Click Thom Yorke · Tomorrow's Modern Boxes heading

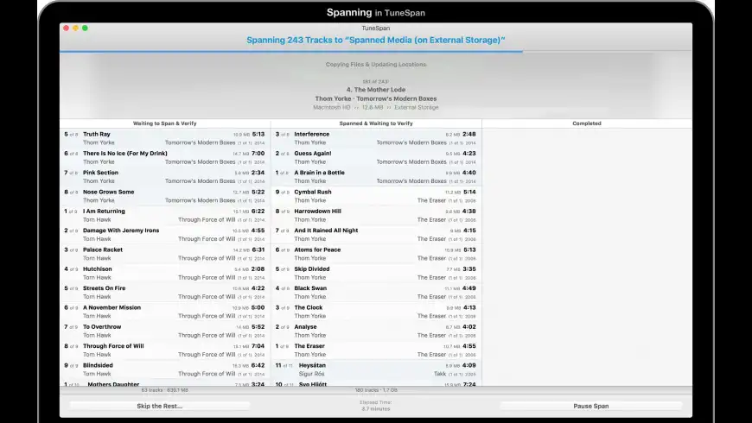(376, 98)
